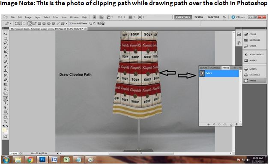
Task: Open the CS Live dropdown
Action: click(239, 17)
